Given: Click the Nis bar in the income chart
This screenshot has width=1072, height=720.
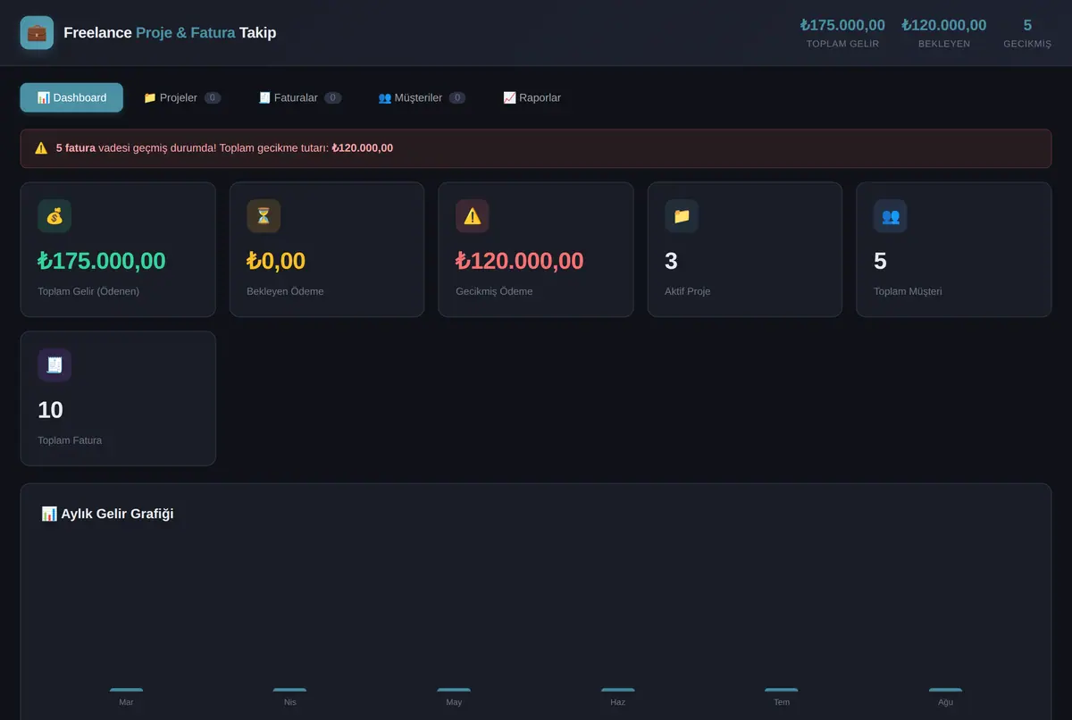Looking at the screenshot, I should 289,690.
